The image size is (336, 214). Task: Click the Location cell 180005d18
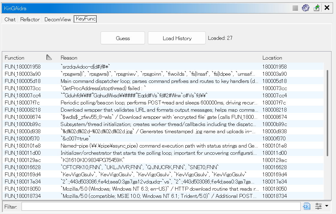[275, 81]
